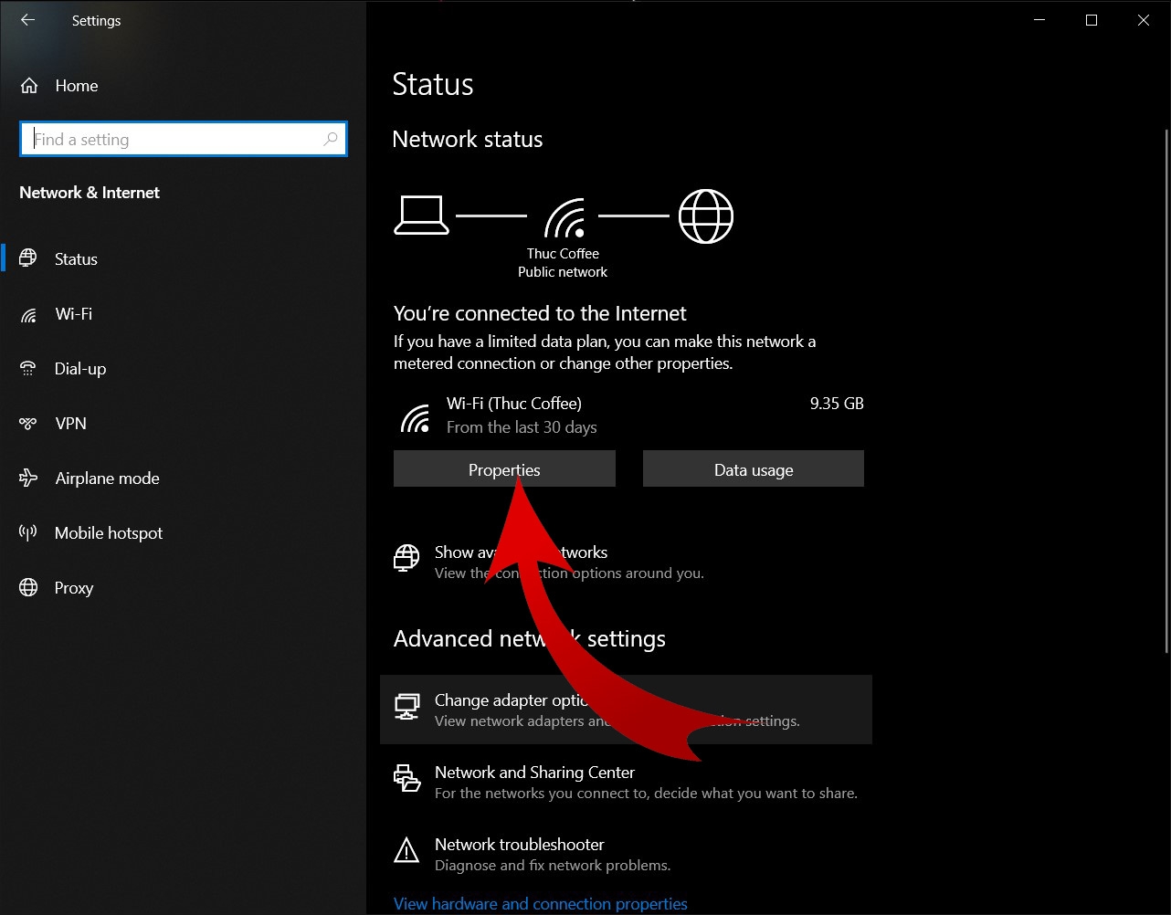Open the VPN section

click(183, 424)
